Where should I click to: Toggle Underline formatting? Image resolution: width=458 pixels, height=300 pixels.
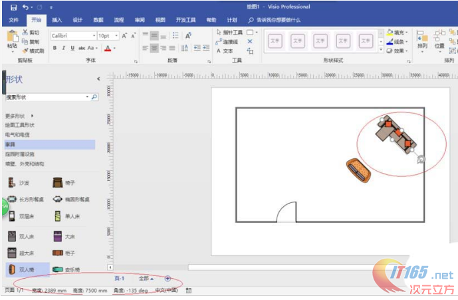point(72,49)
